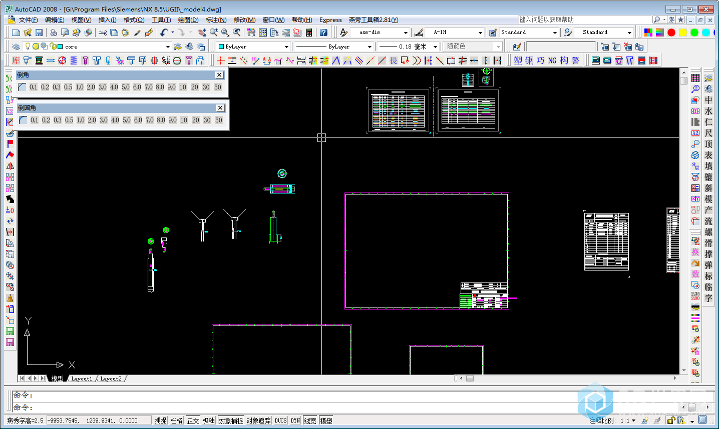Save the drawing with the floppy icon

tap(39, 32)
